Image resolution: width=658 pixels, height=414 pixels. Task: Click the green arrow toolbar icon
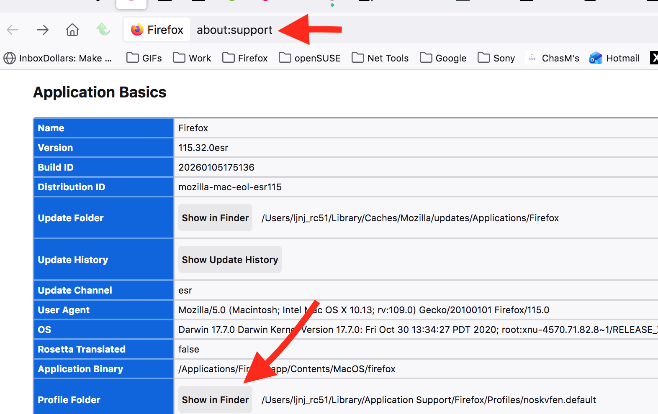(x=103, y=29)
